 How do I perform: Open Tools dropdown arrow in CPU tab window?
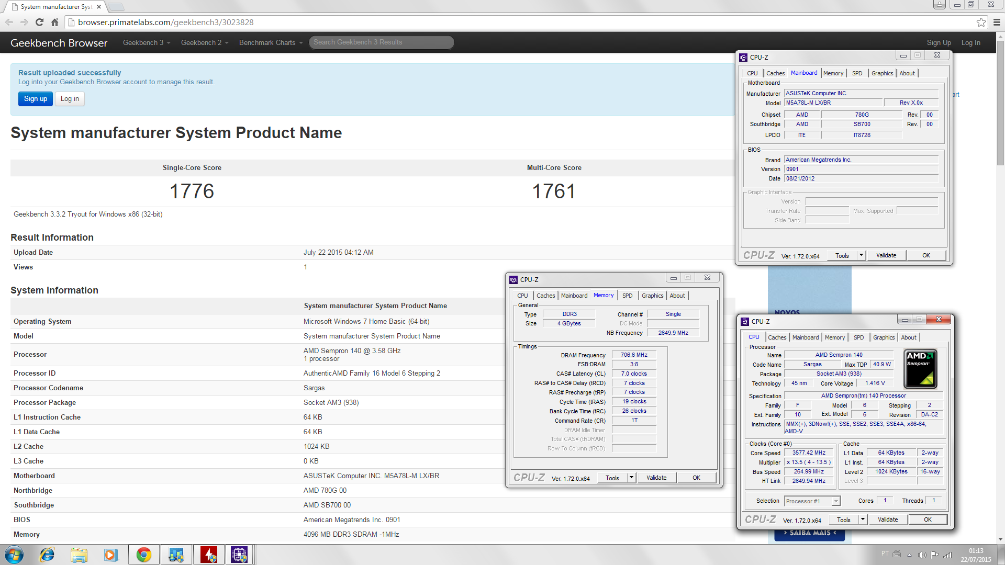pyautogui.click(x=863, y=519)
